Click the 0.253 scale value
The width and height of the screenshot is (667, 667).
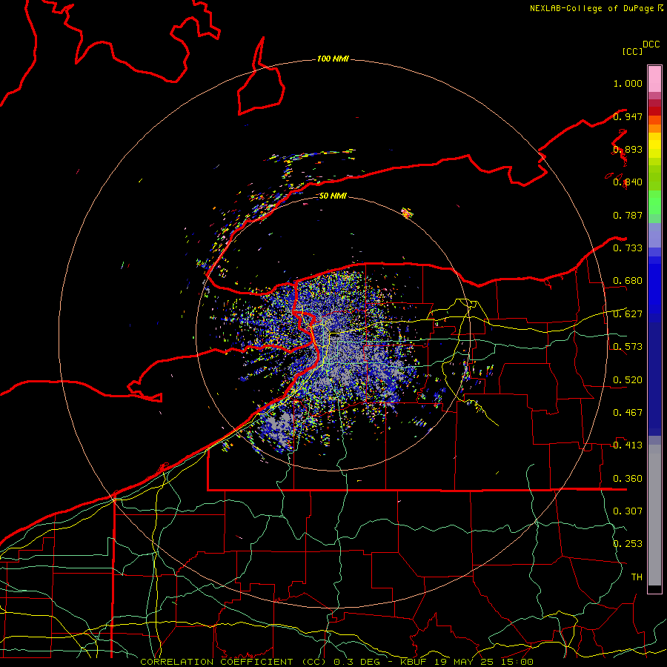click(628, 544)
